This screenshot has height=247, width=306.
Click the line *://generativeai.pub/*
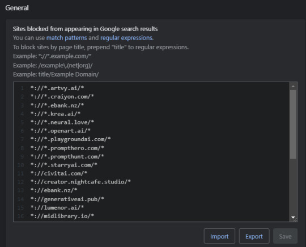(x=67, y=199)
